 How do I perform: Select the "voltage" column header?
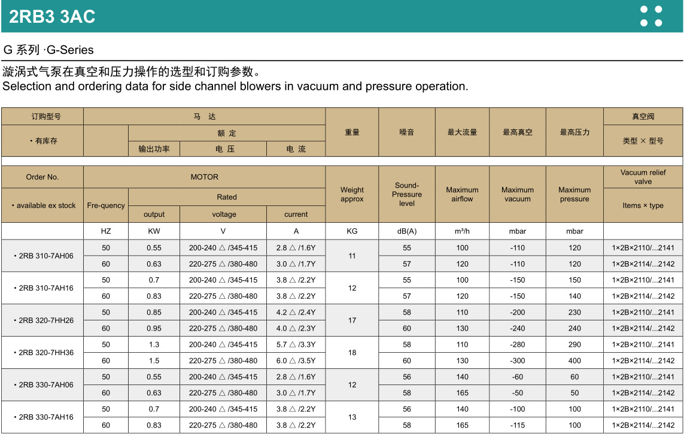(223, 214)
